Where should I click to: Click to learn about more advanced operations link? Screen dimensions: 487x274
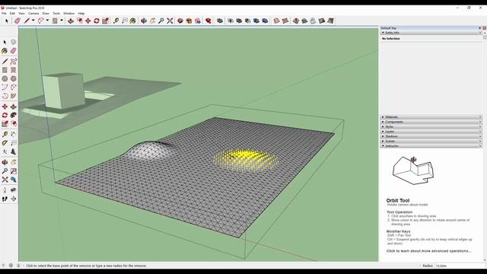pyautogui.click(x=428, y=250)
